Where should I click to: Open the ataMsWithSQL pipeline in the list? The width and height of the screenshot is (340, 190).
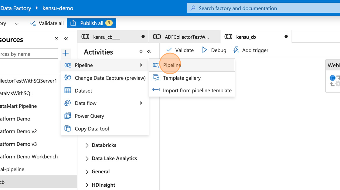(x=16, y=93)
